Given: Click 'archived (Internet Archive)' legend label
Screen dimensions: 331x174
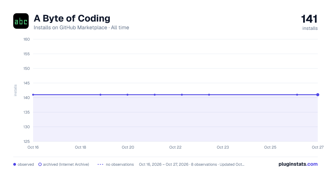Looking at the screenshot, I should [66, 164].
